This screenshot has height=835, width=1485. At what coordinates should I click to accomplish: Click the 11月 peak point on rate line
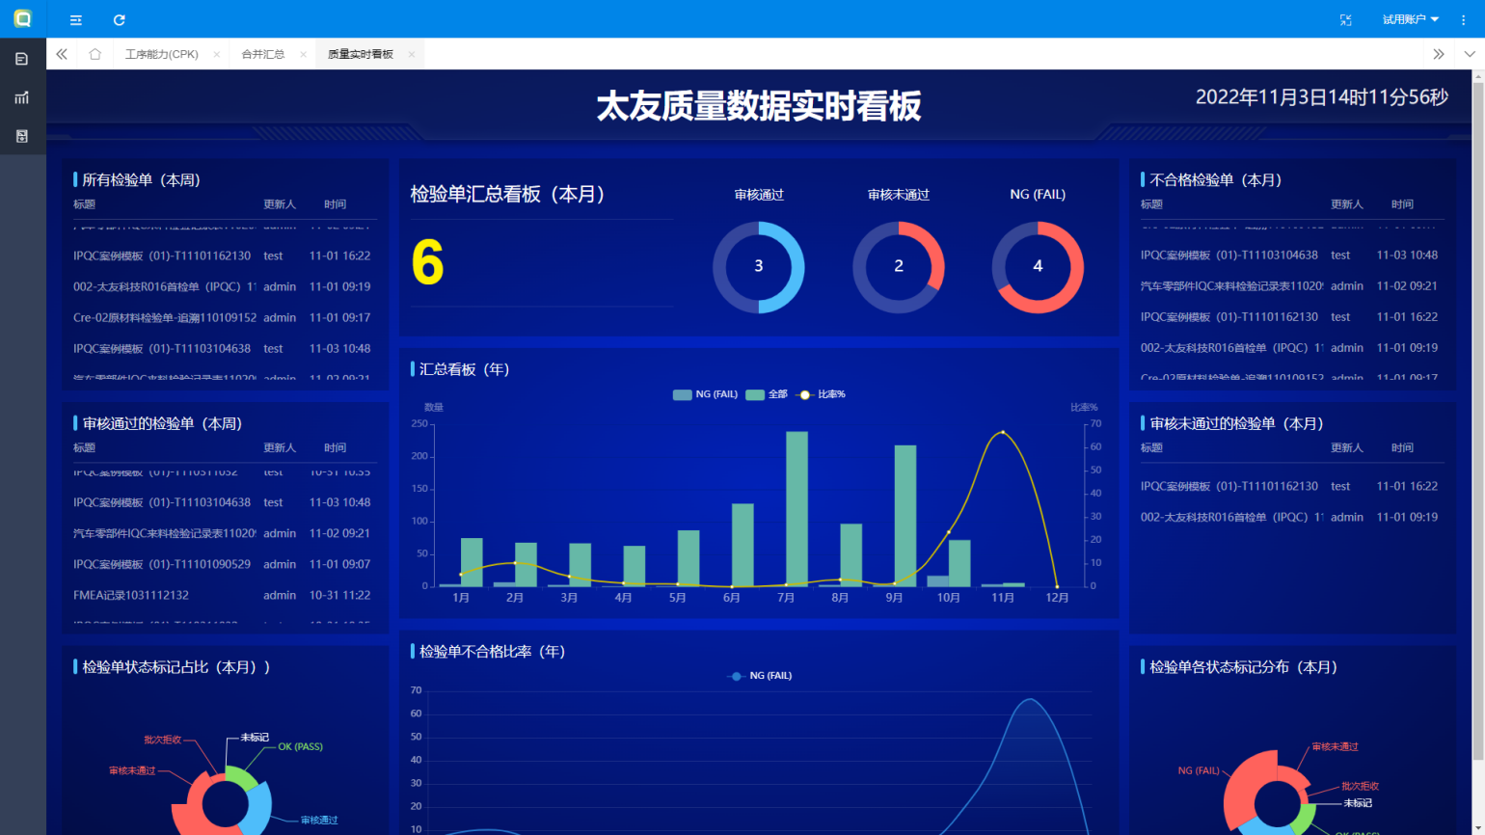pyautogui.click(x=1003, y=432)
